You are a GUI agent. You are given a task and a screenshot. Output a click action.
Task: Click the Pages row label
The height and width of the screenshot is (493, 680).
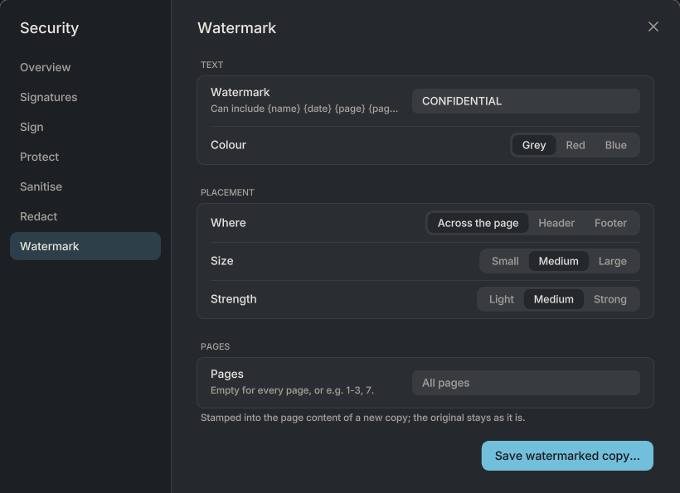[x=227, y=374]
